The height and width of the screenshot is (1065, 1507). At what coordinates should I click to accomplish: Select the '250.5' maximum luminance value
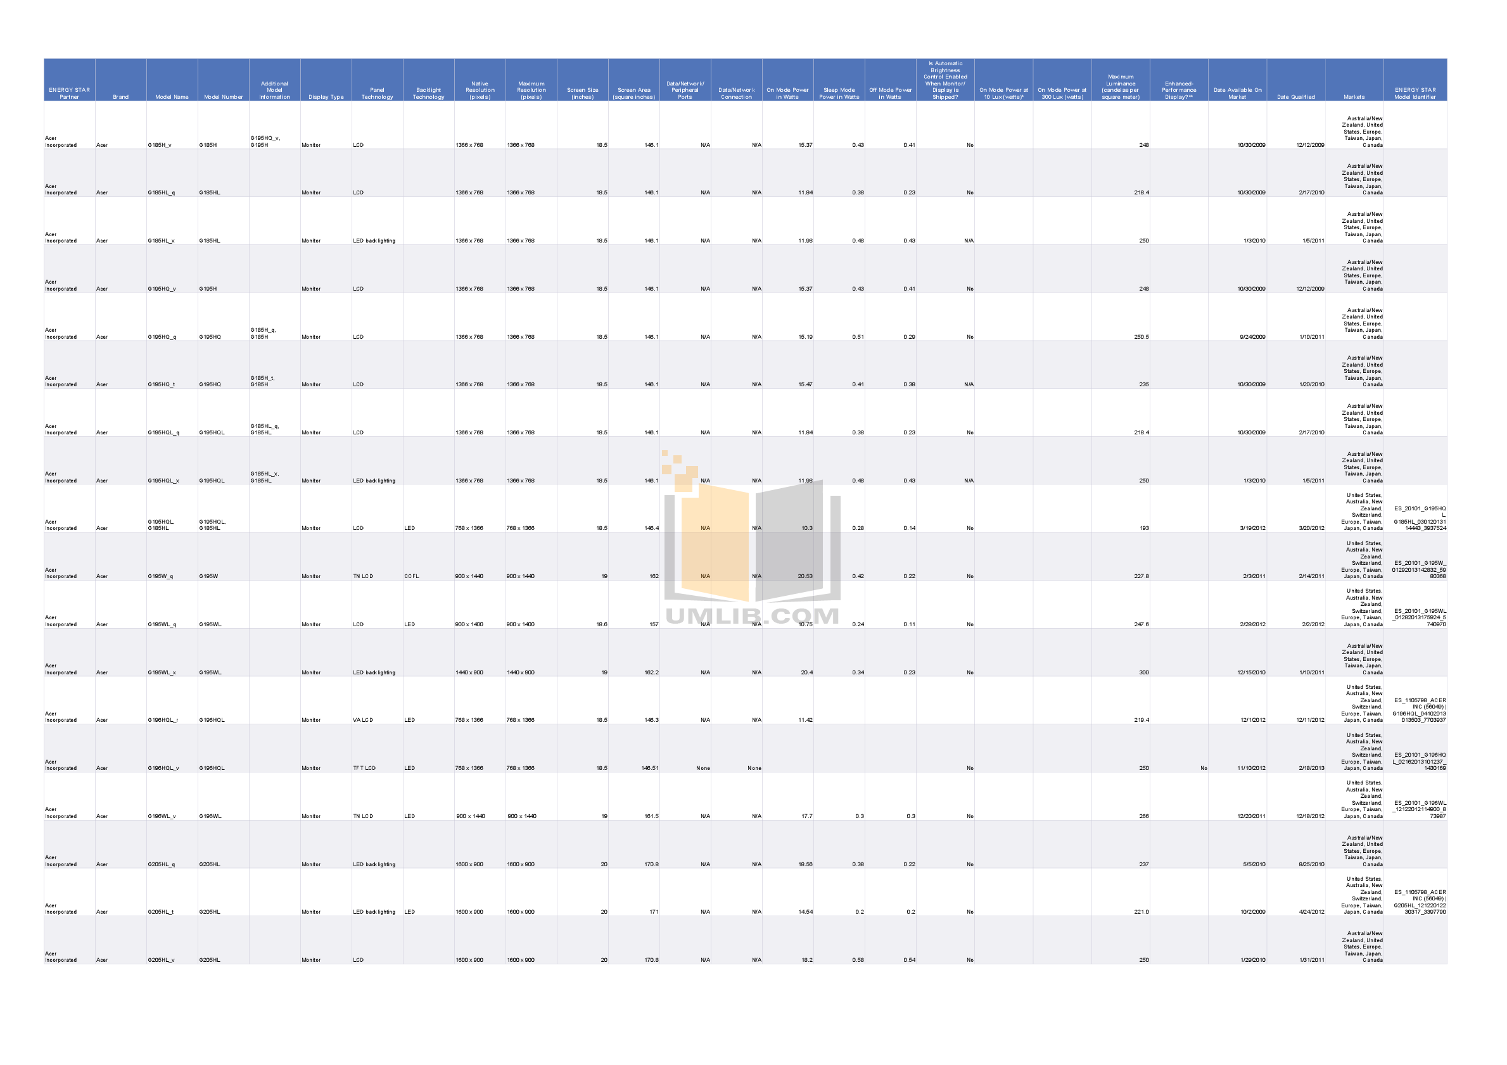[x=1141, y=337]
